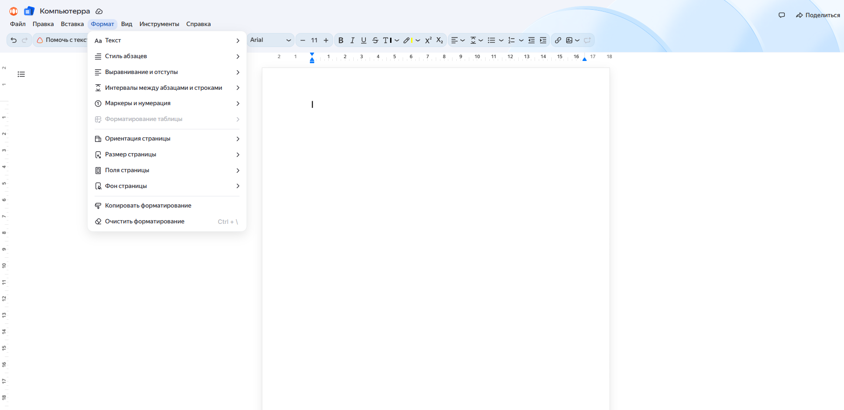The height and width of the screenshot is (410, 844).
Task: Open the Arial font dropdown
Action: click(270, 40)
